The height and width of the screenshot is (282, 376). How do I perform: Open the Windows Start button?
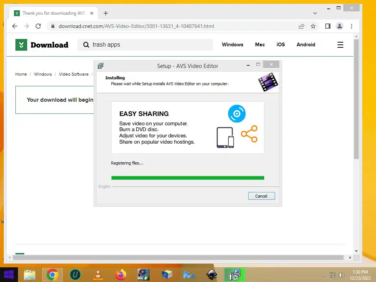tap(9, 275)
